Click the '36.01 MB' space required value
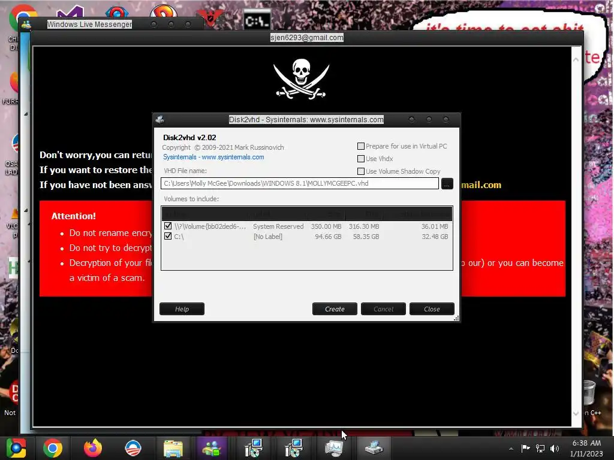This screenshot has height=460, width=614. pos(435,226)
